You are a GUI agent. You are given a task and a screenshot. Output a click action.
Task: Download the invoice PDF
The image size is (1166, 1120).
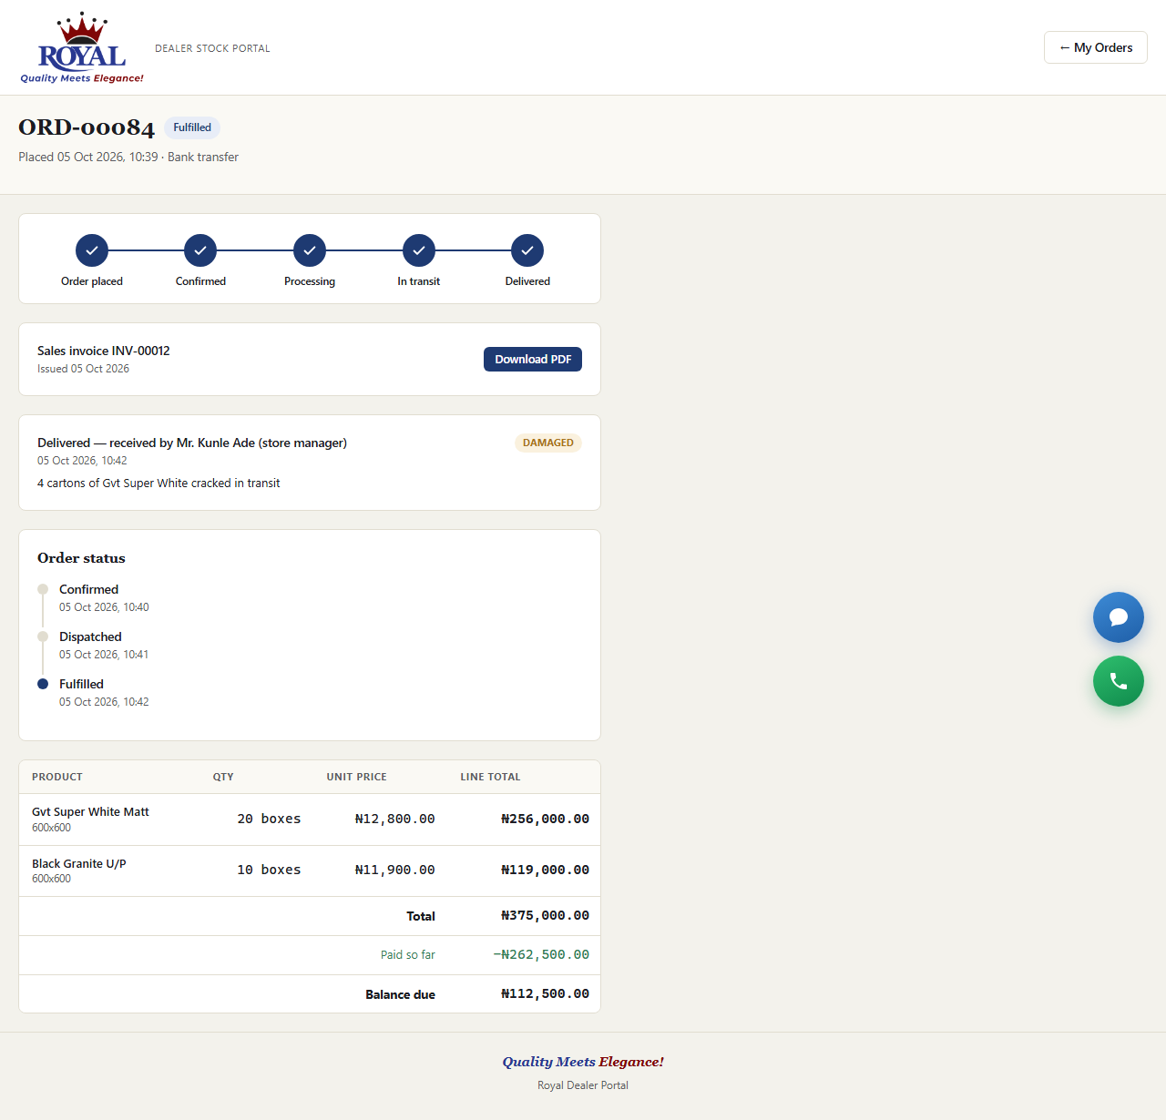click(x=533, y=359)
